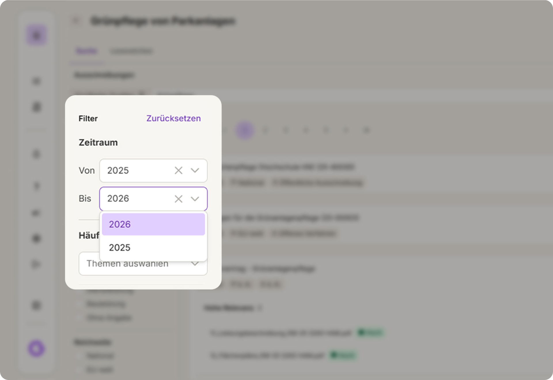553x380 pixels.
Task: Select the active purple tab under title
Action: (86, 51)
